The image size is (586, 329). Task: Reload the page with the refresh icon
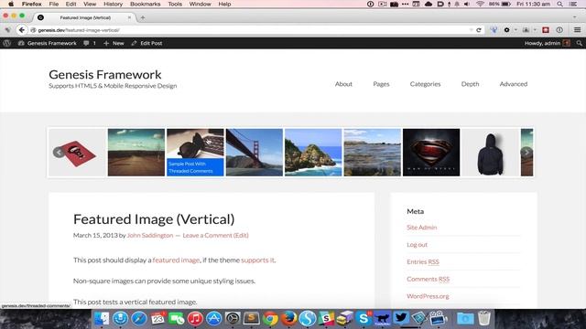479,30
